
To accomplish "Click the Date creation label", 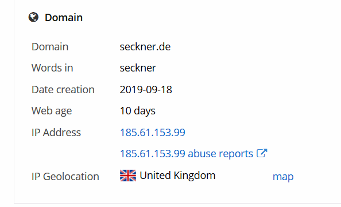I will pos(63,90).
